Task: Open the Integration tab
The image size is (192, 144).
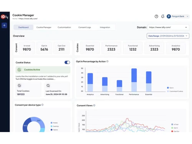Action: tap(105, 27)
